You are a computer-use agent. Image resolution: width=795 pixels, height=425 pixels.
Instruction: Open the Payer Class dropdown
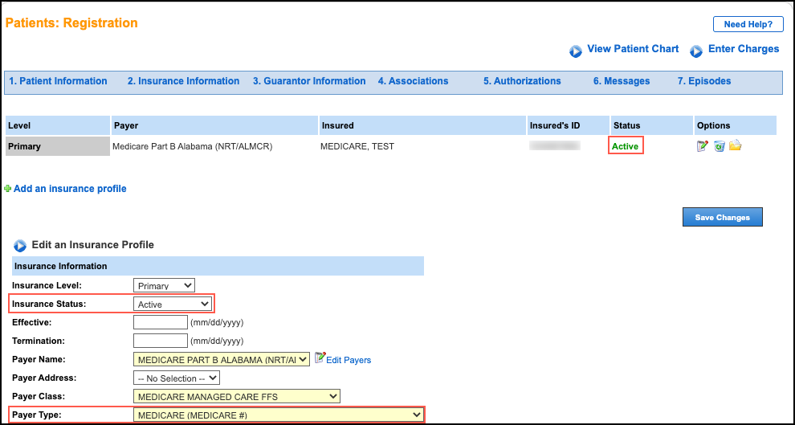(x=236, y=396)
